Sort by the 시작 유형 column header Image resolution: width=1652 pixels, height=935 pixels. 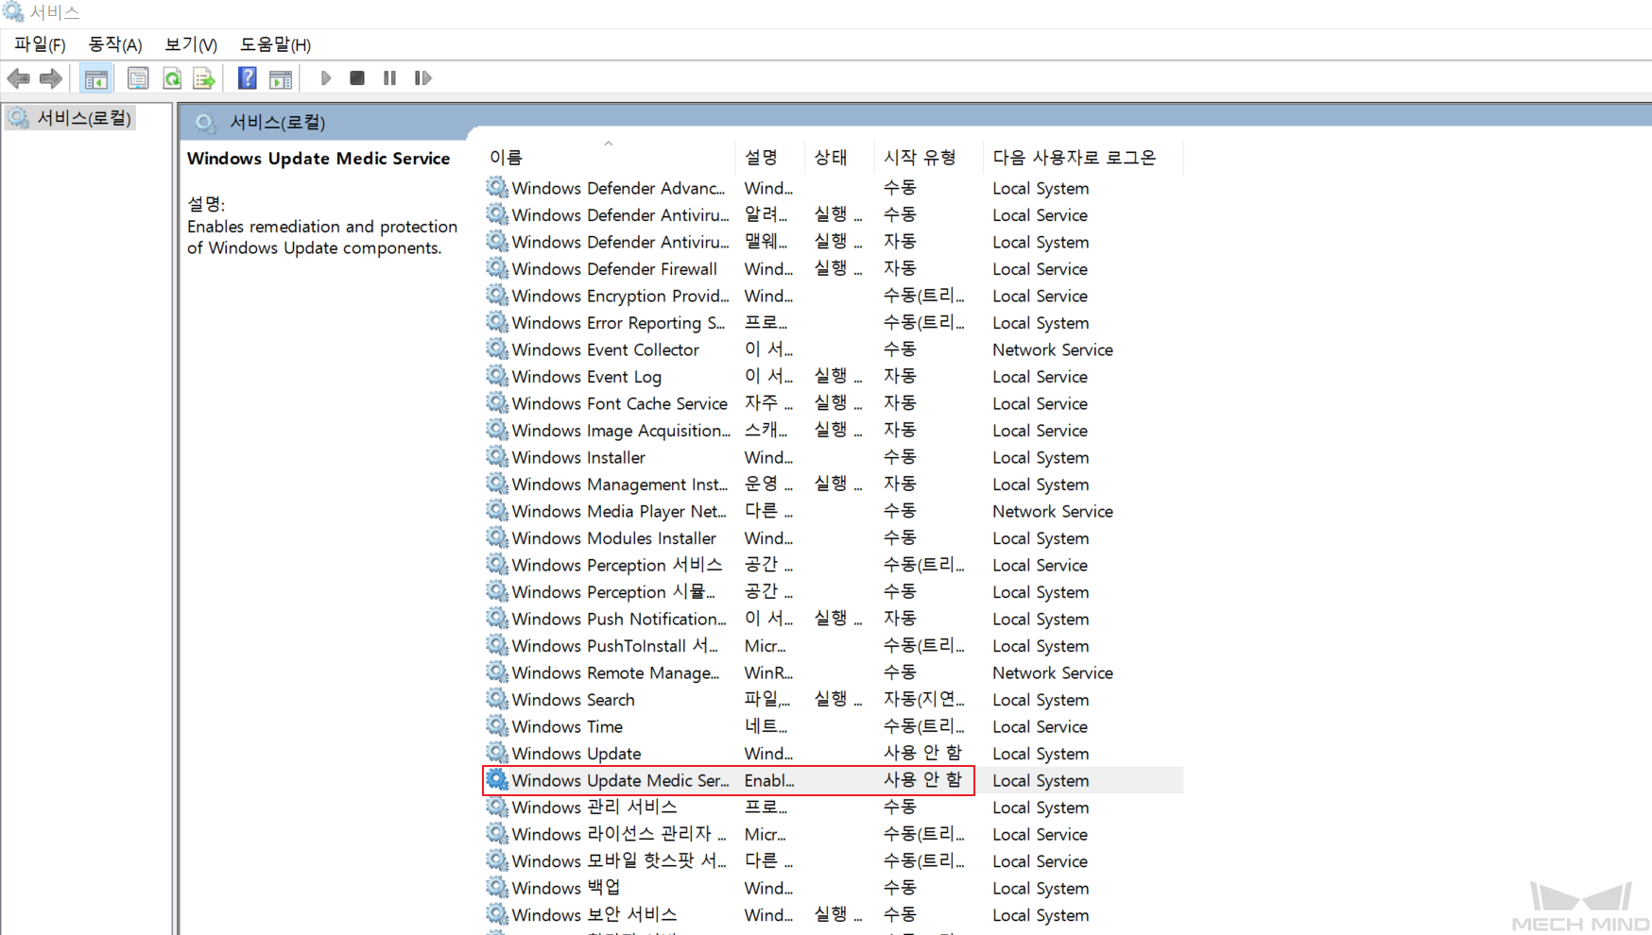click(x=920, y=157)
